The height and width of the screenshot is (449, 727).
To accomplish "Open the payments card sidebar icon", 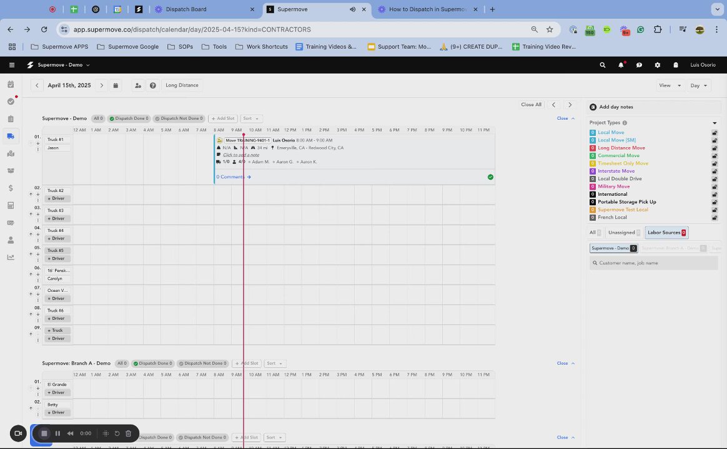I will coord(11,223).
